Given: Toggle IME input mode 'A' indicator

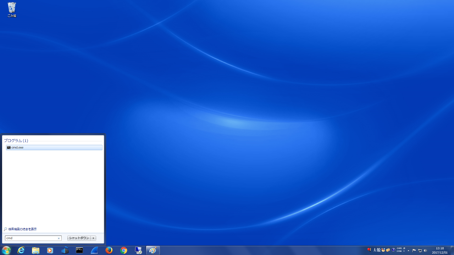Looking at the screenshot, I should (375, 250).
